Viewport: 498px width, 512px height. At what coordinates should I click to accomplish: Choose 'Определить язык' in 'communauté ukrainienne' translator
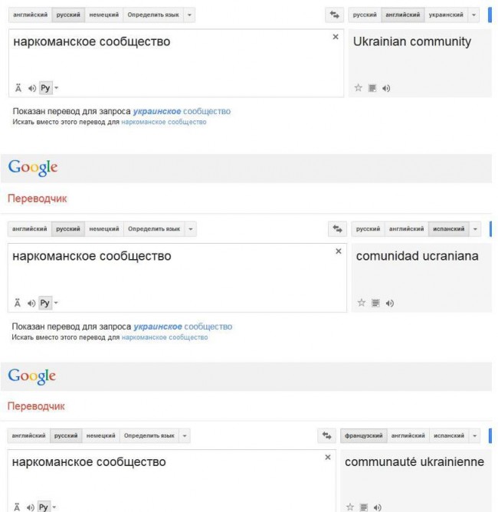pos(149,436)
